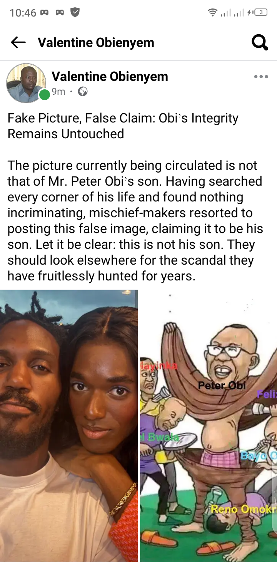This screenshot has height=562, width=277.
Task: Tap the globe public-audience icon
Action: [x=83, y=92]
